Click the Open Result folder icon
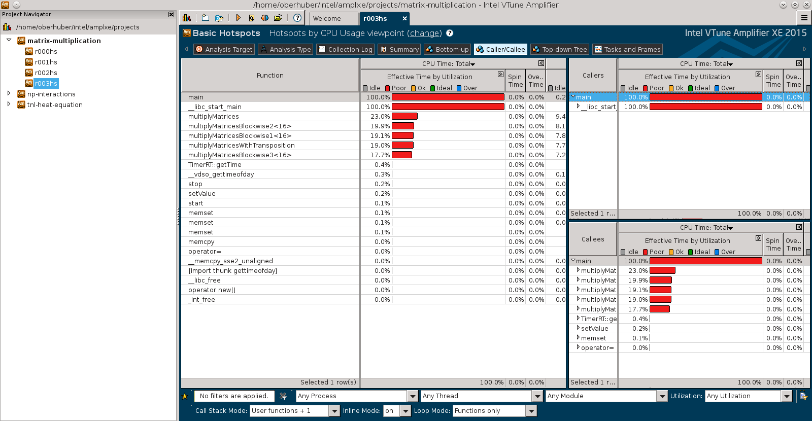 tap(278, 18)
